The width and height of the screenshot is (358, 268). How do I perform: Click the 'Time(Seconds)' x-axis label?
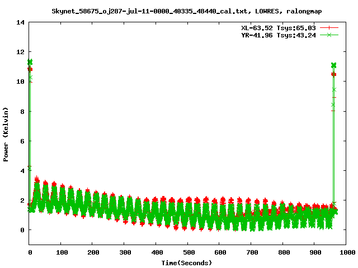187,263
